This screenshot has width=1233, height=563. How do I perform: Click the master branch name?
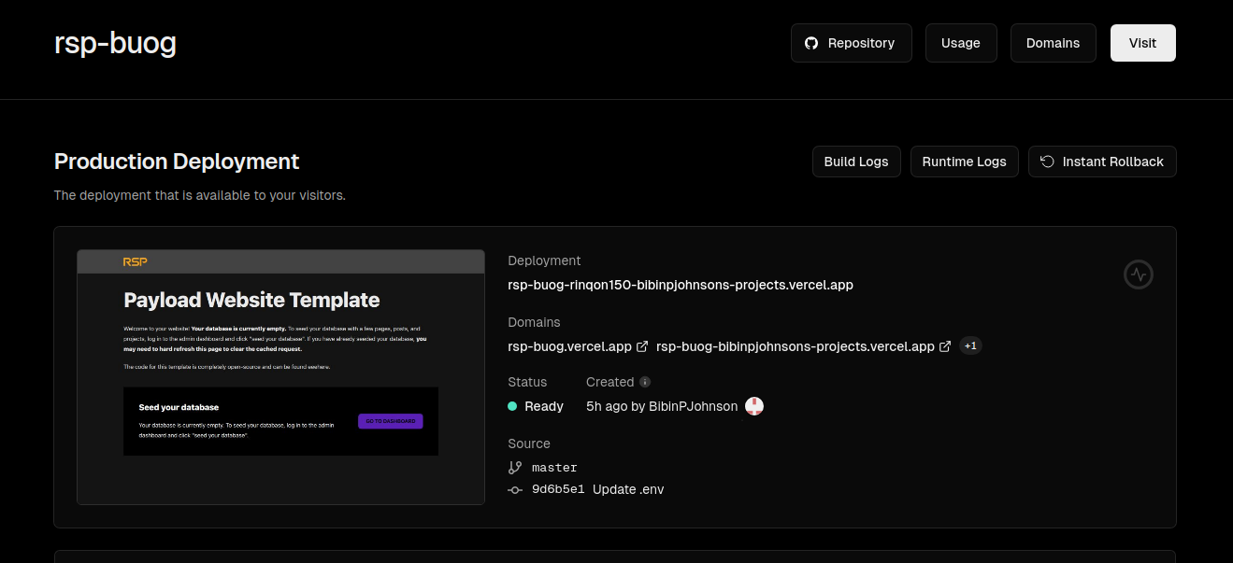pos(554,468)
